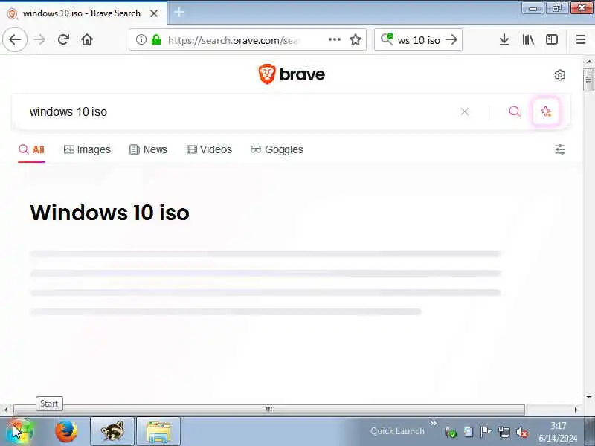Click the horizontal scrollbar right arrow
Viewport: 595px width, 446px height.
pos(576,410)
